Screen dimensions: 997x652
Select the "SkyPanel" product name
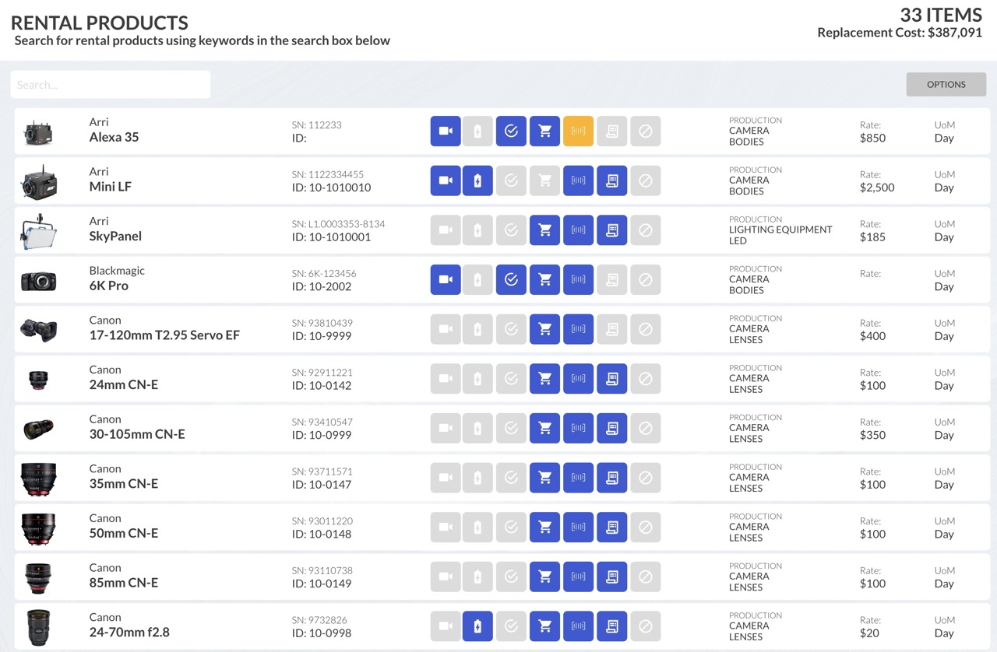coord(115,237)
